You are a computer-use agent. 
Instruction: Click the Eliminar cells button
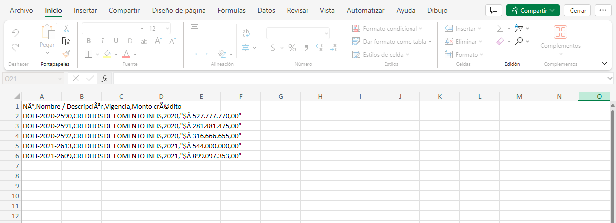(x=464, y=42)
